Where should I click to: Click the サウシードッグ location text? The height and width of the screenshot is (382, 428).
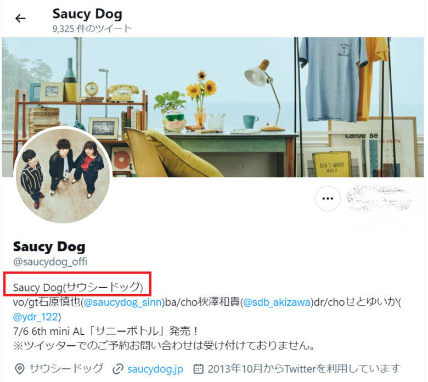coord(66,369)
